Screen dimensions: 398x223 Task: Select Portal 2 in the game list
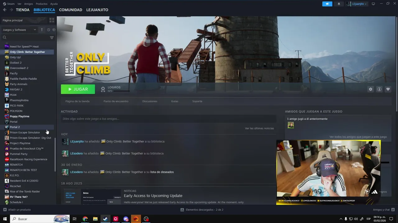[15, 127]
